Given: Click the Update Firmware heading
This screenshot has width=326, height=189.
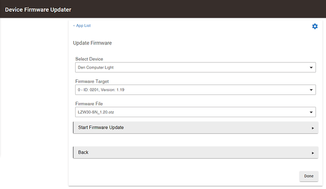Looking at the screenshot, I should (92, 43).
